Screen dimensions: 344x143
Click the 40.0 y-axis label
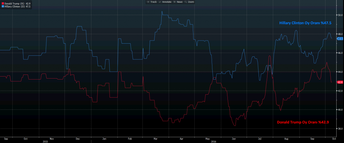pyautogui.click(x=340, y=110)
